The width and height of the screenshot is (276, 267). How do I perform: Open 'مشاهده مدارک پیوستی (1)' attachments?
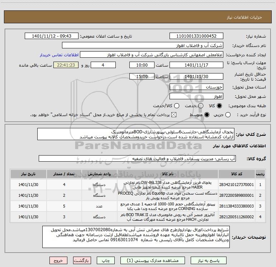click(153, 261)
